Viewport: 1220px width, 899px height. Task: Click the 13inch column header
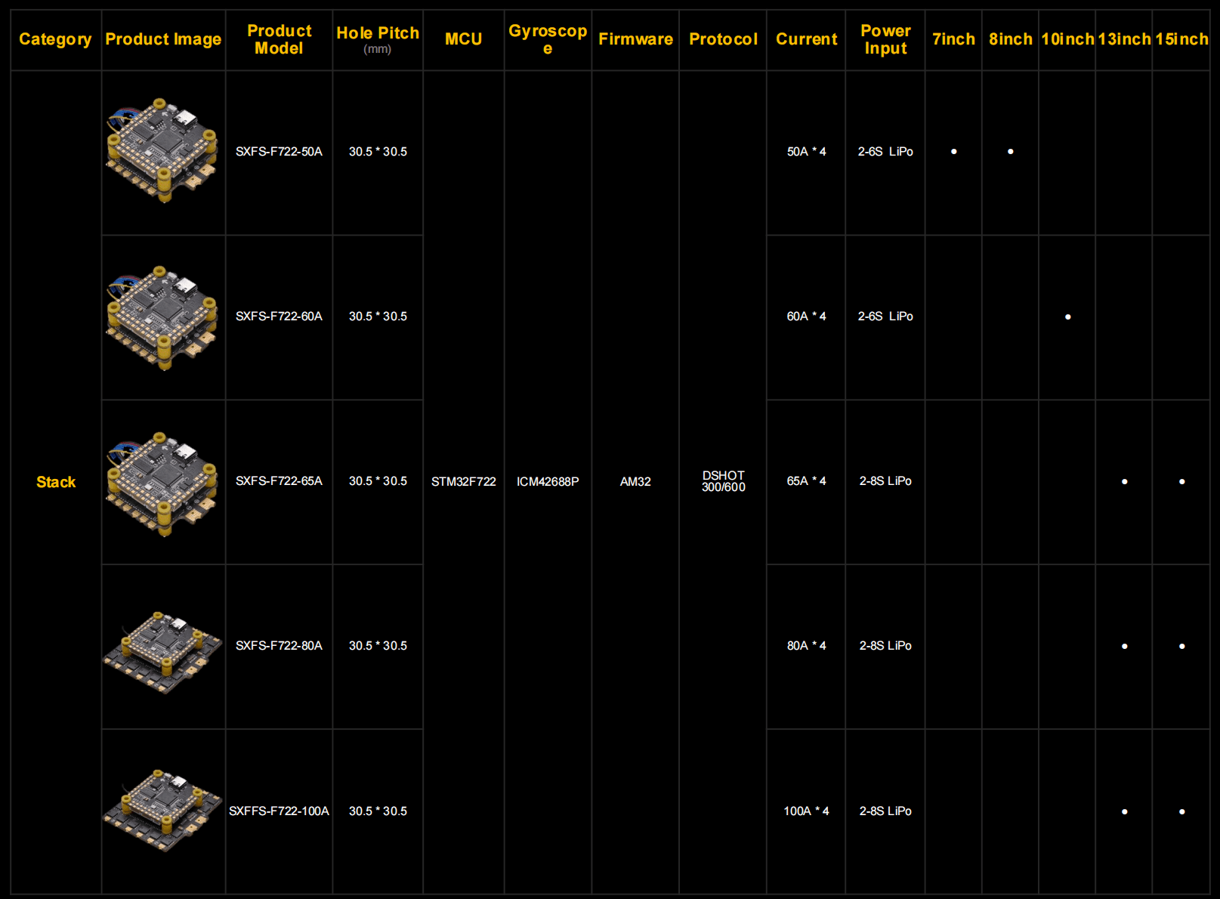[x=1124, y=39]
